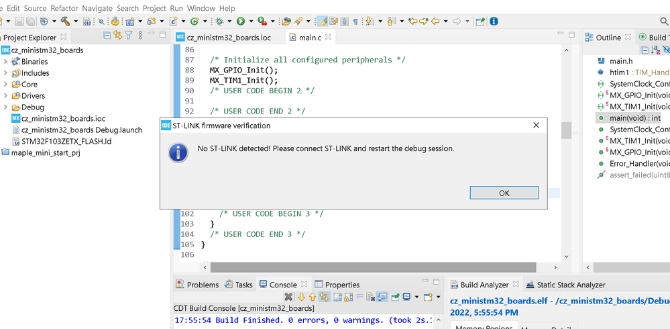Toggle console Scroll Lock icon

point(348,297)
